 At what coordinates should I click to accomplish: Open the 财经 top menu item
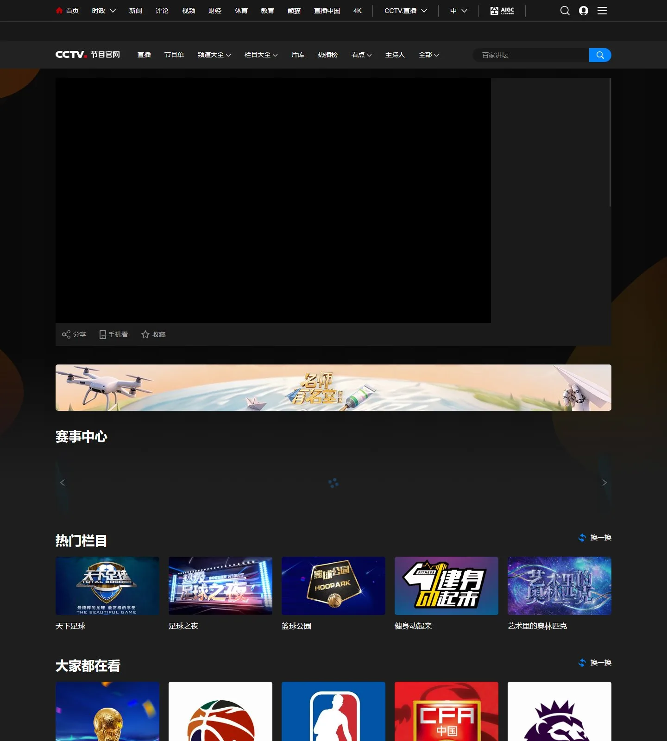(215, 11)
